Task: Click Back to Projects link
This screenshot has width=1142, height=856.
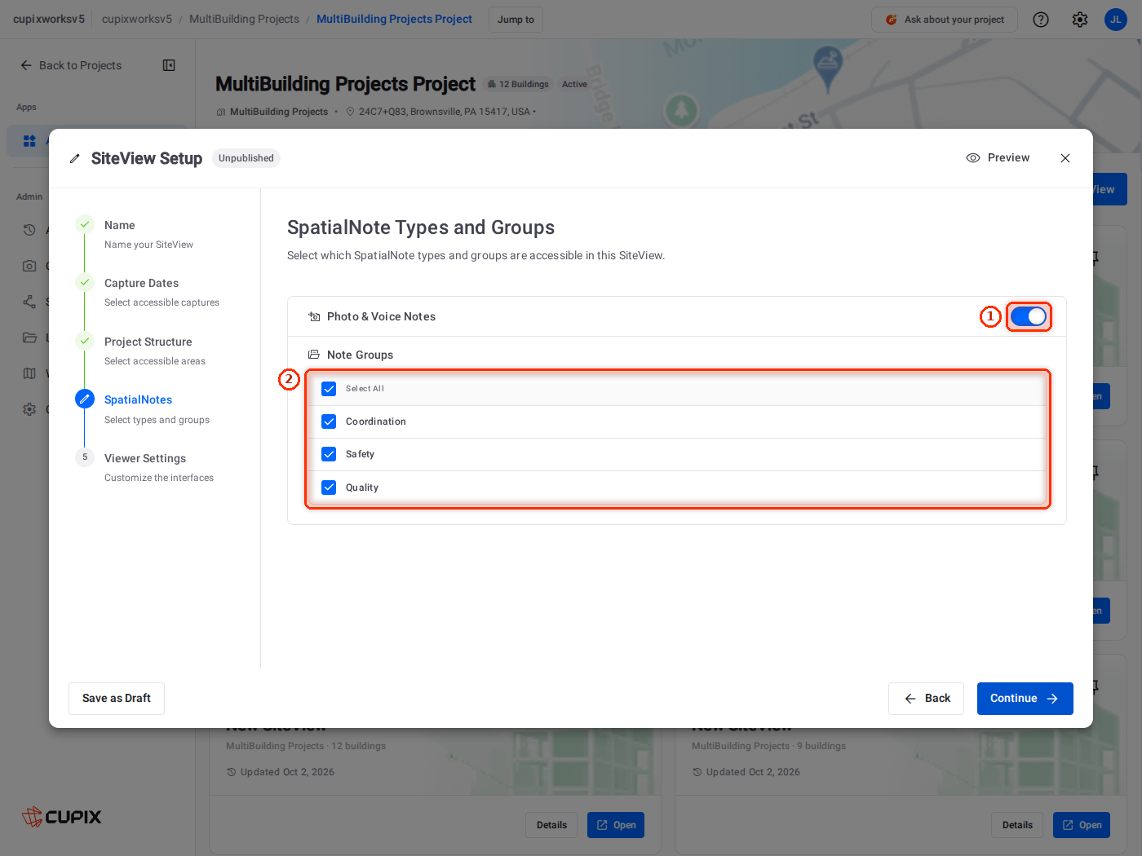Action: 71,65
